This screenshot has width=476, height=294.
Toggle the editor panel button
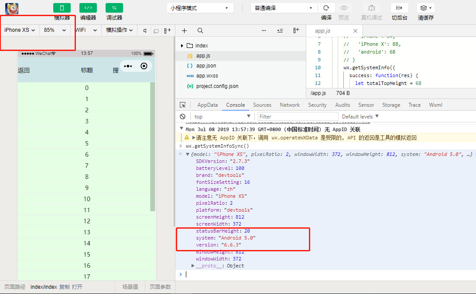coord(88,8)
